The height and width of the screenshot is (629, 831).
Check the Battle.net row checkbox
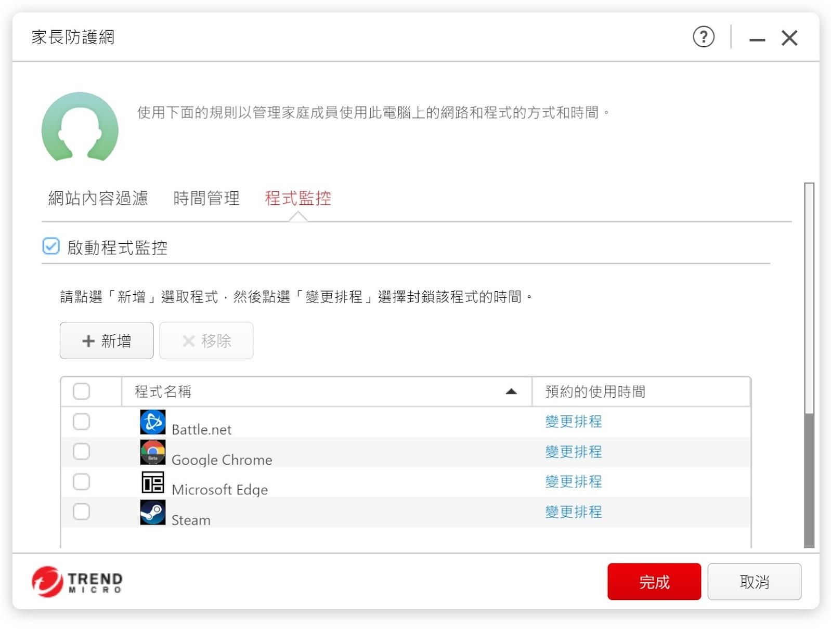tap(81, 421)
